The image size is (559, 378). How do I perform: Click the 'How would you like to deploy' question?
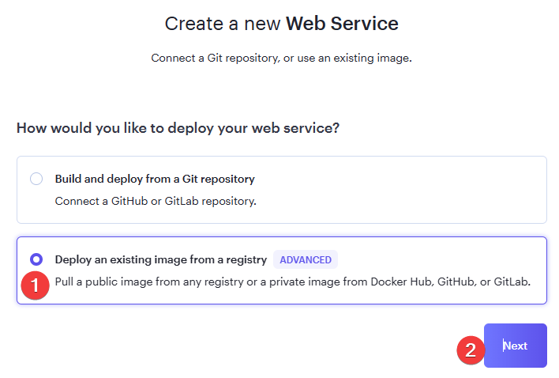pyautogui.click(x=178, y=128)
